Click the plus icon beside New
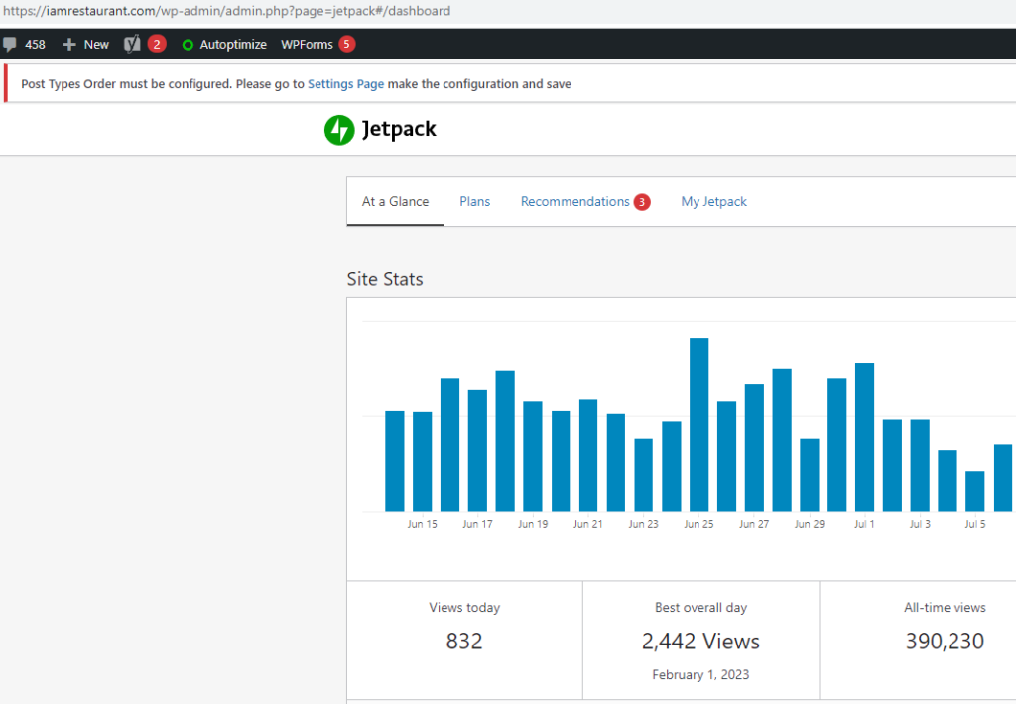 point(69,44)
